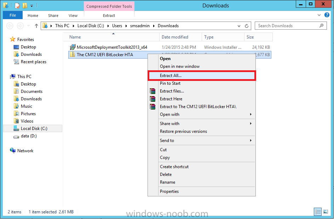334x219 pixels.
Task: Expand the Local Disk (C:) breadcrumb arrow
Action: coord(108,26)
